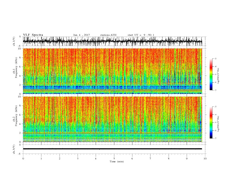Click the time axis tick label "6"
Screen dimensions: 231x178
click(x=132, y=159)
